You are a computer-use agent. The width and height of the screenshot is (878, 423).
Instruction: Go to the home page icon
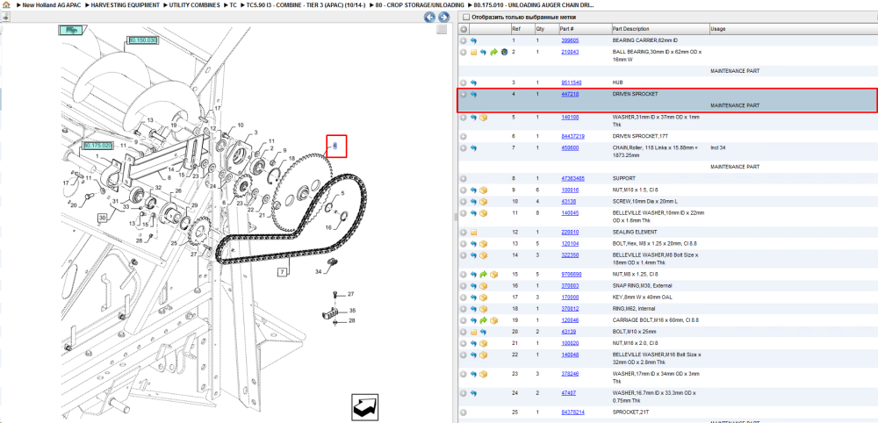point(5,4)
